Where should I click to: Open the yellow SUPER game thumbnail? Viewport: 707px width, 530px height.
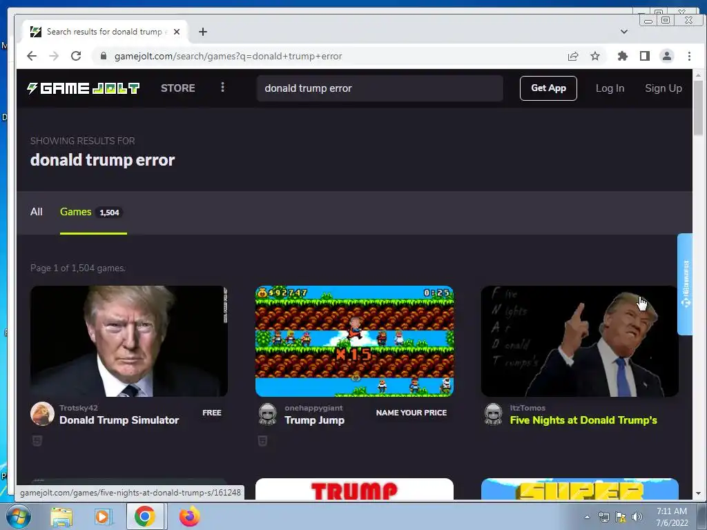pos(579,489)
